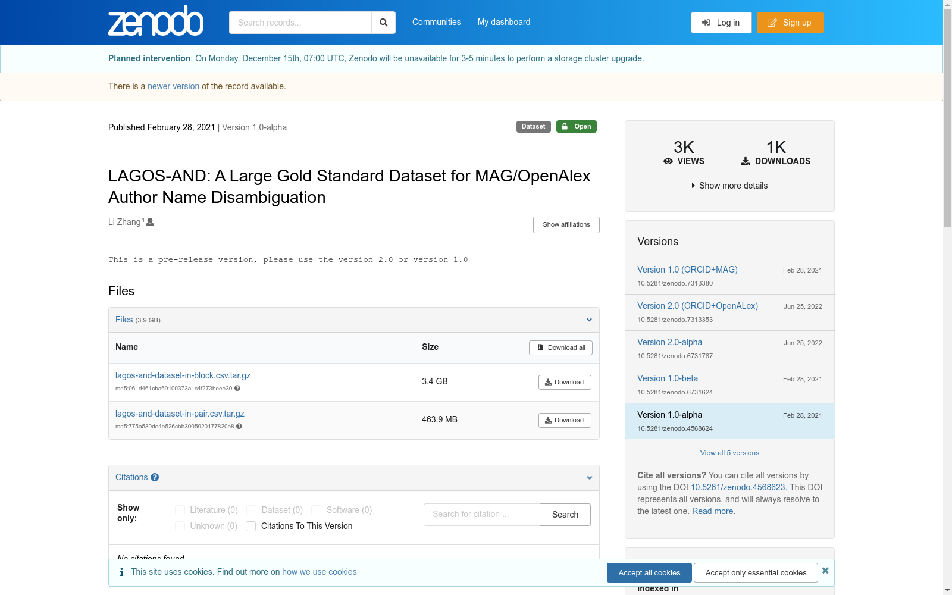The image size is (952, 595).
Task: Select Version 1.0-alpha entry
Action: click(x=729, y=421)
